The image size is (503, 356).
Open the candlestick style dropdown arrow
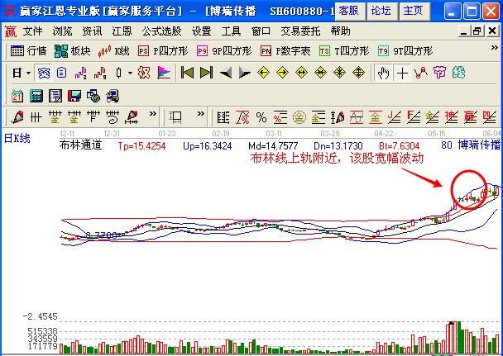click(x=130, y=74)
